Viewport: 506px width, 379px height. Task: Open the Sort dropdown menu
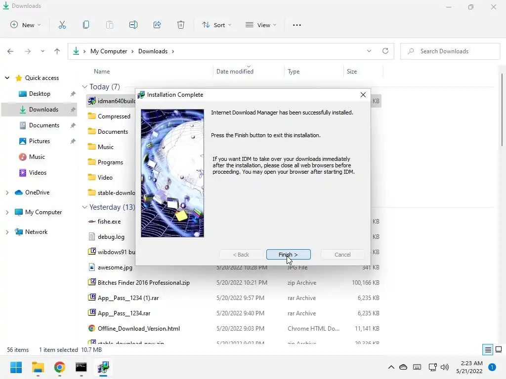coord(216,25)
